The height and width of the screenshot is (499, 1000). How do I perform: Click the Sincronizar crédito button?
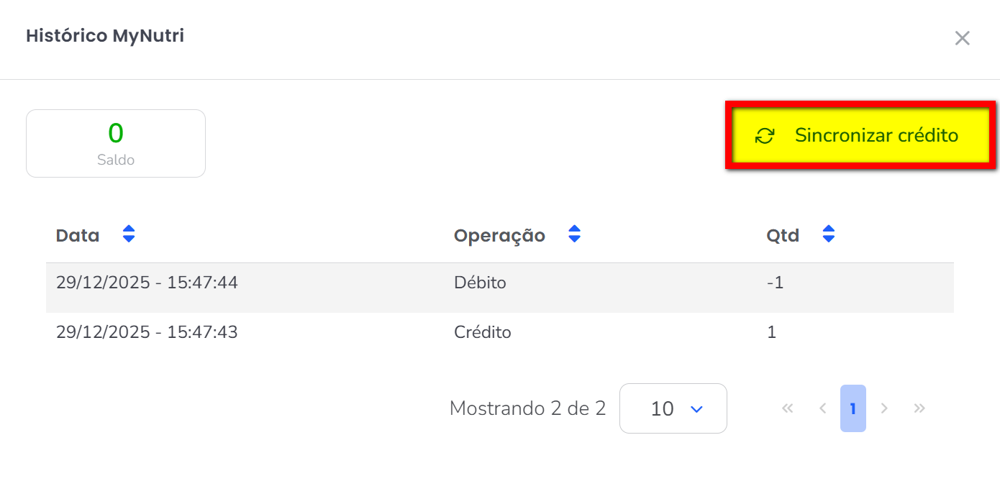(x=860, y=136)
